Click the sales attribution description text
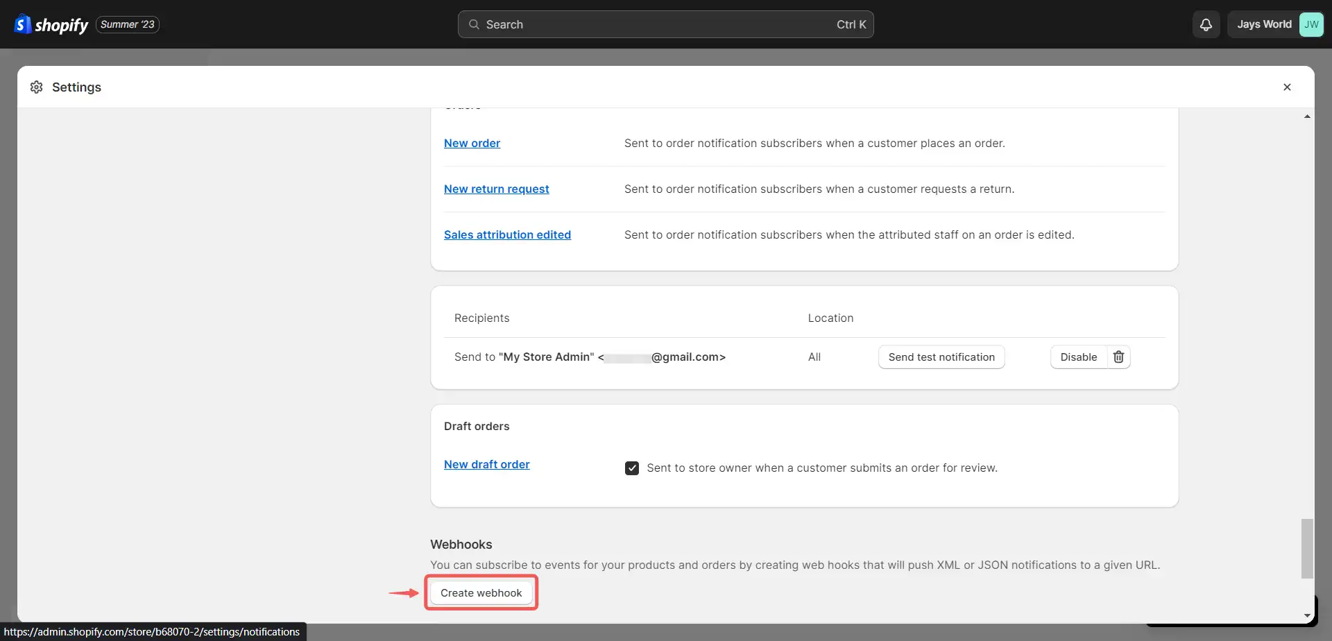The width and height of the screenshot is (1332, 641). pos(849,234)
